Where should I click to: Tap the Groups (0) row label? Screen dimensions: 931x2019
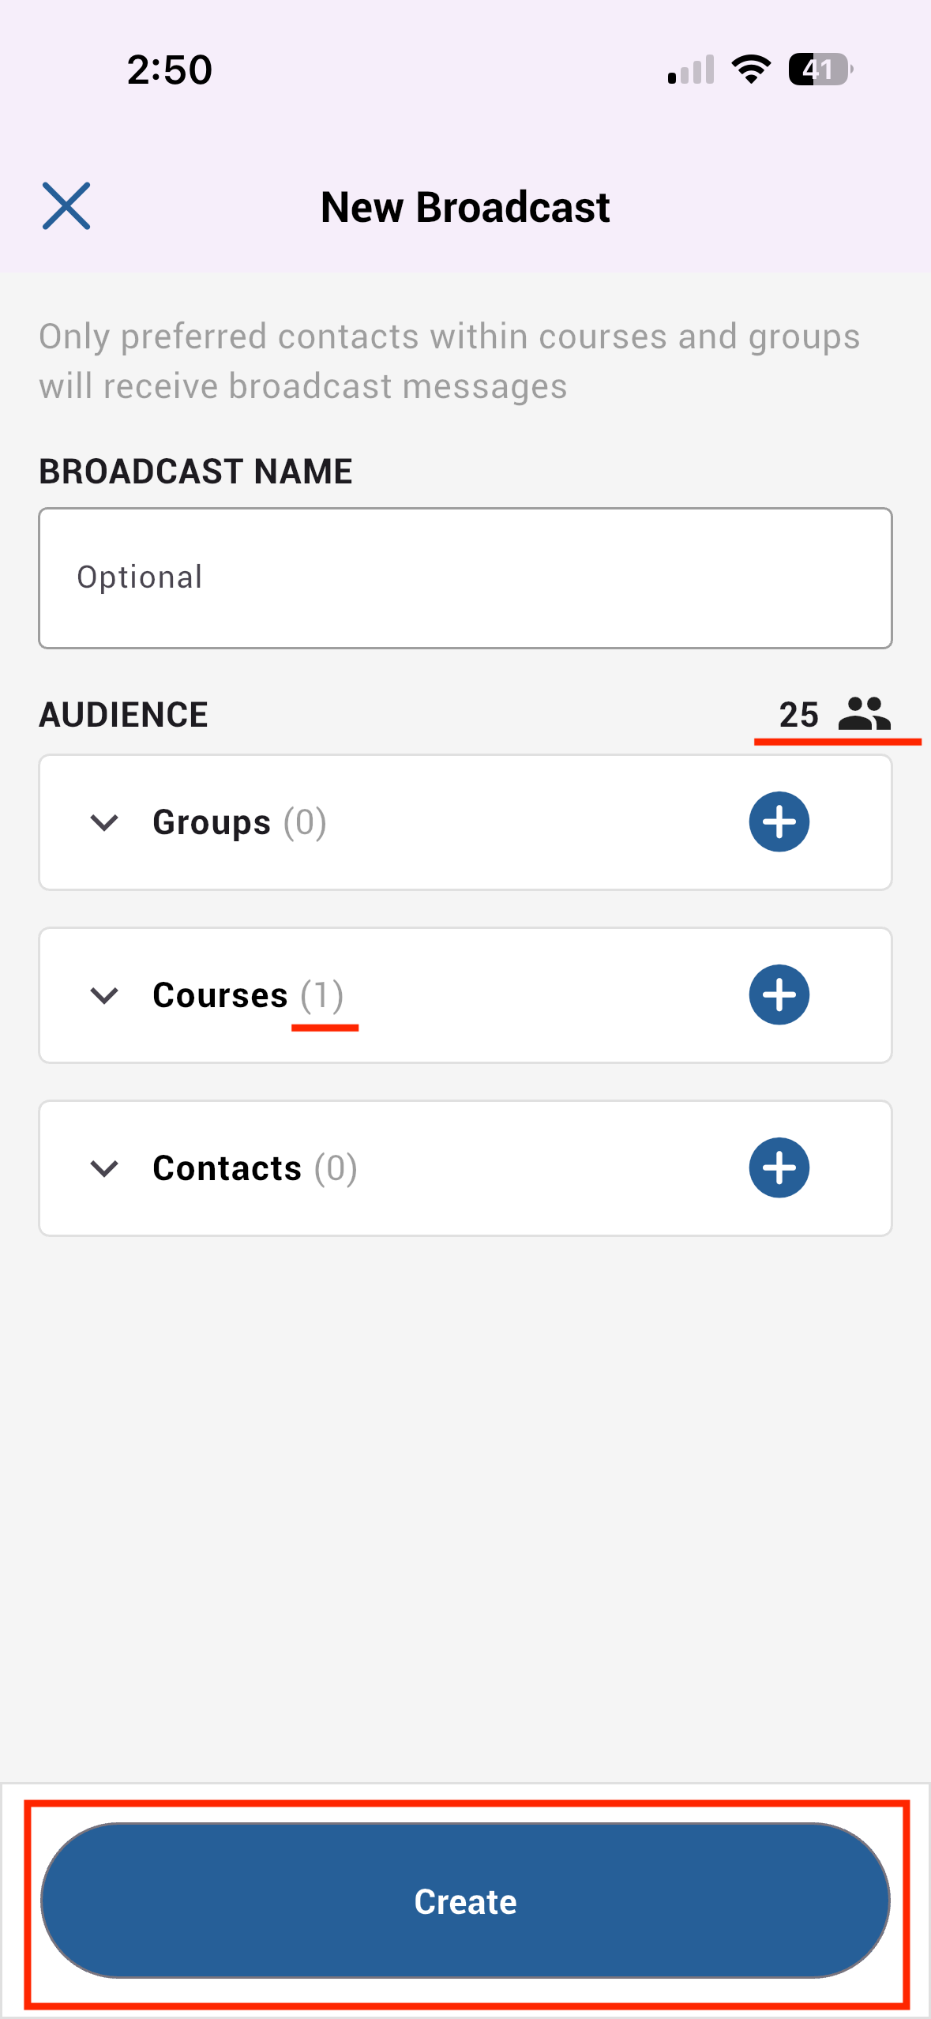coord(239,822)
